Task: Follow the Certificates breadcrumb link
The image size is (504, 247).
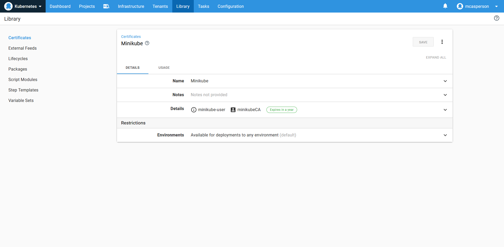Action: pos(131,37)
